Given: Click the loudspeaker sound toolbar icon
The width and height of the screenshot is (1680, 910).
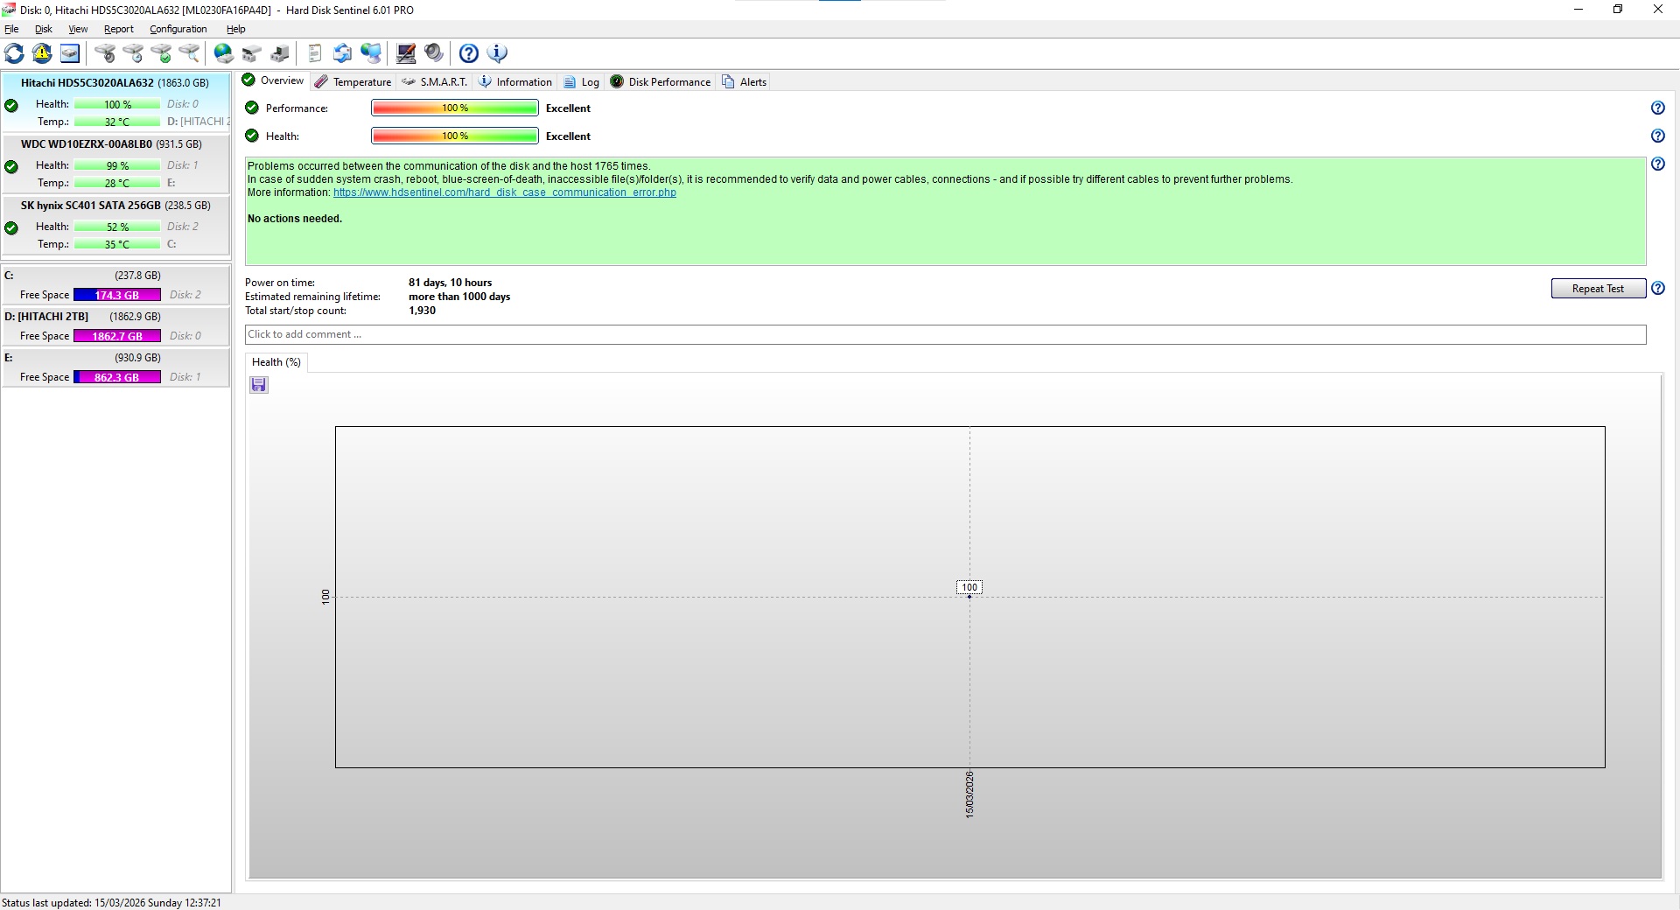Looking at the screenshot, I should tap(434, 53).
